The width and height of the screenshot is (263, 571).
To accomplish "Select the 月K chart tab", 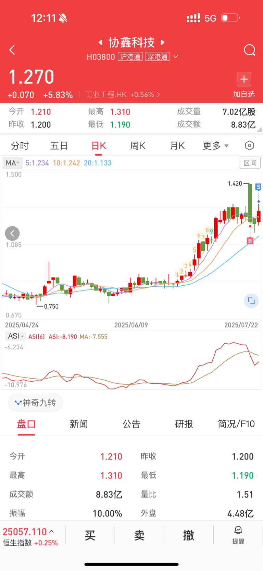I will coord(177,146).
